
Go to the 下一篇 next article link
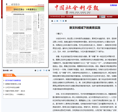62,21
